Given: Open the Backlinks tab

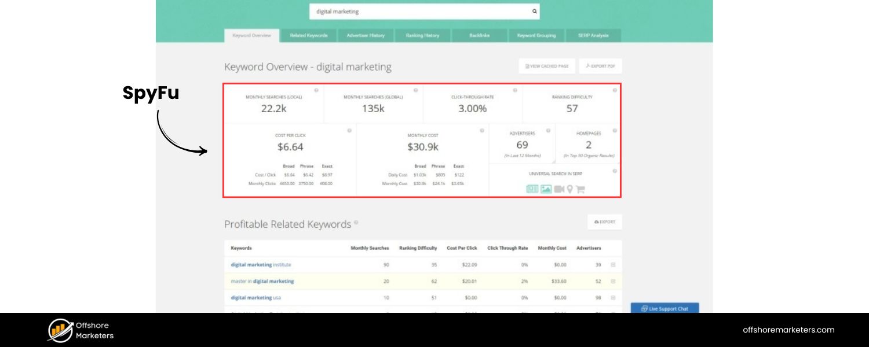Looking at the screenshot, I should click(479, 36).
